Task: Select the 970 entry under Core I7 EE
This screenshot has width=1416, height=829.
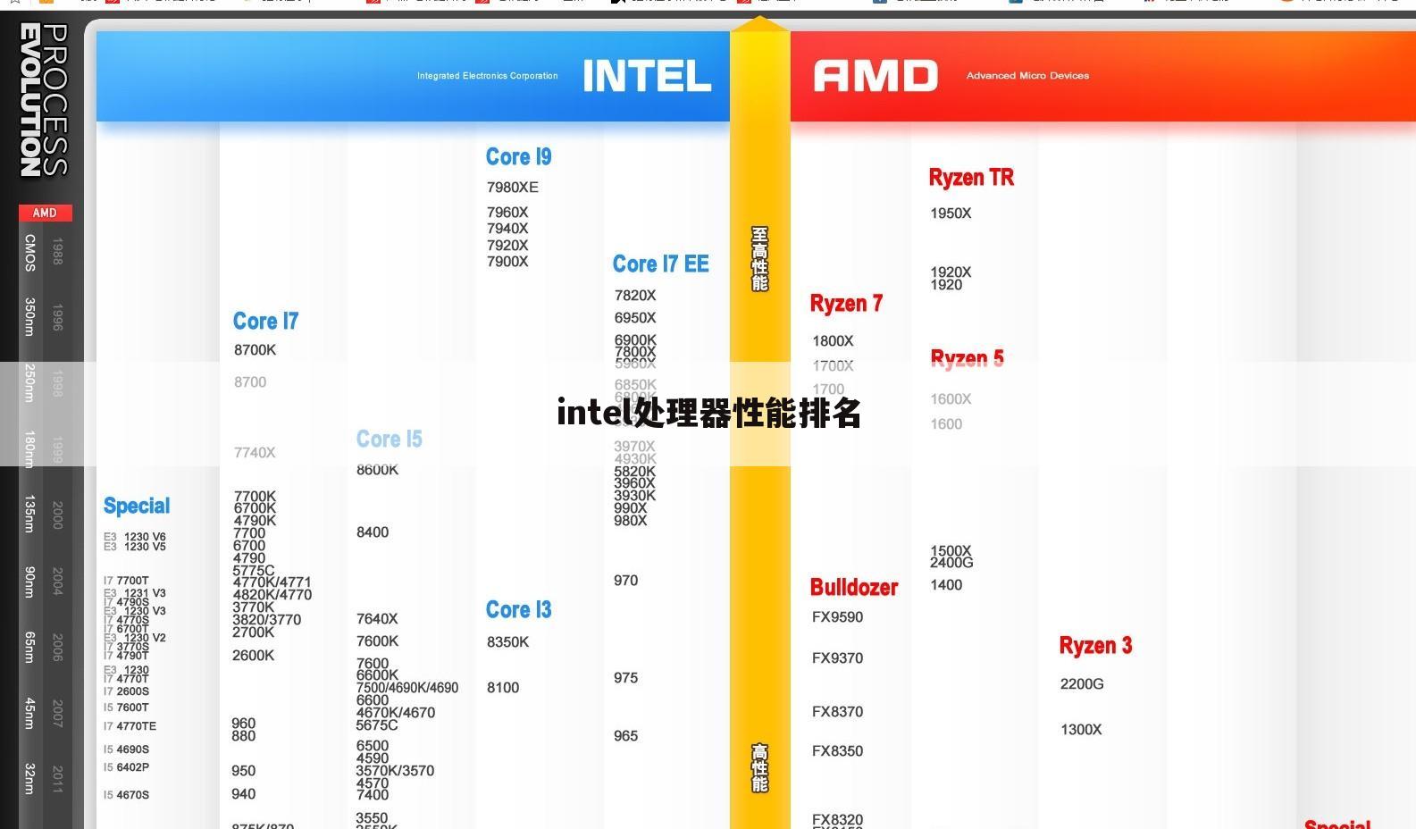Action: 625,581
